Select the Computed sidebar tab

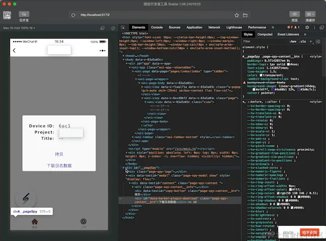[265, 34]
